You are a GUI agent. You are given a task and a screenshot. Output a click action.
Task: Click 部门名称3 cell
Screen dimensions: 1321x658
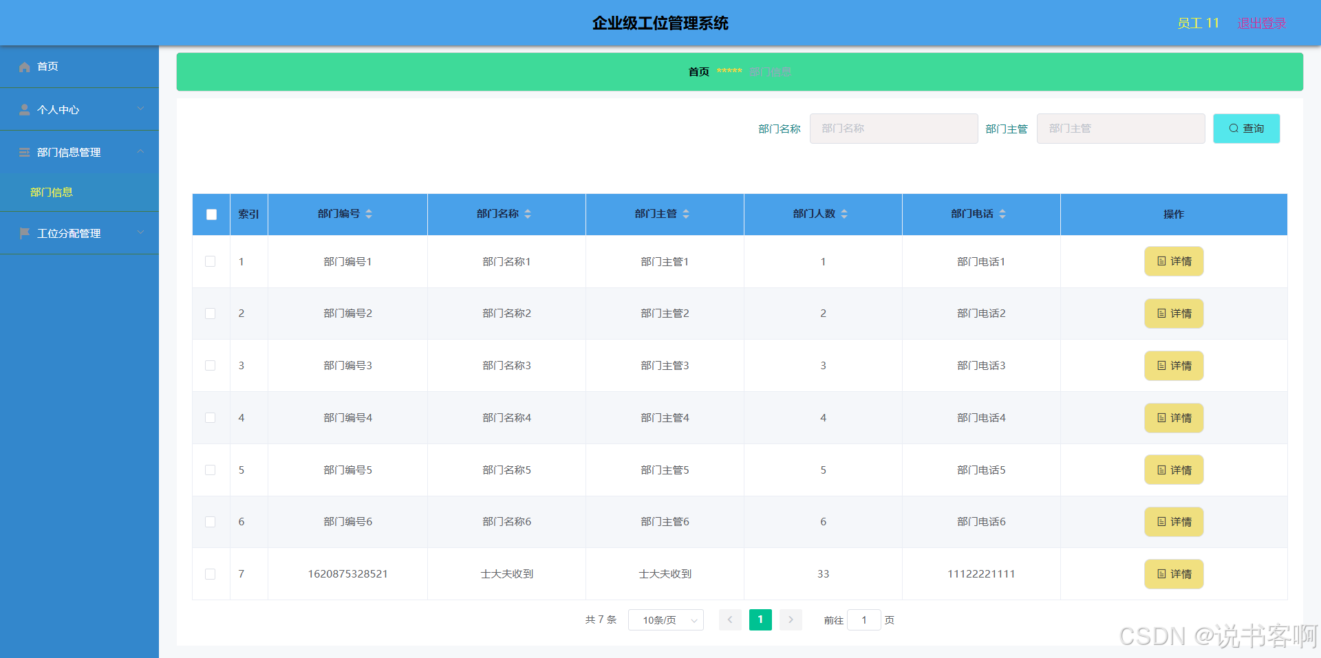point(507,366)
